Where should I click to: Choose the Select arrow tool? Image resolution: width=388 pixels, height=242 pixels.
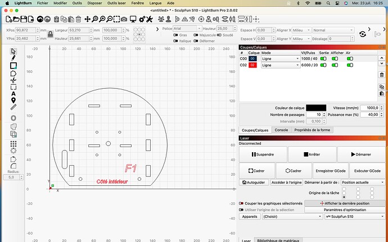pyautogui.click(x=13, y=51)
